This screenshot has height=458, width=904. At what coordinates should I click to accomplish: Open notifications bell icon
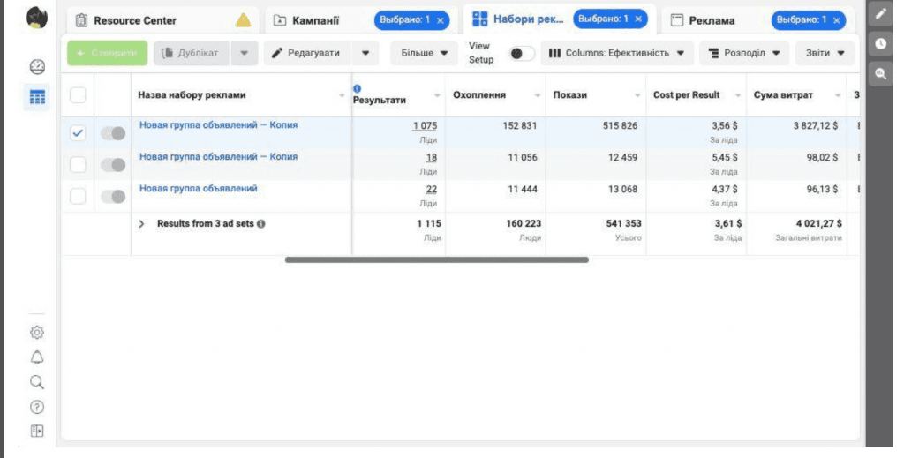tap(37, 357)
